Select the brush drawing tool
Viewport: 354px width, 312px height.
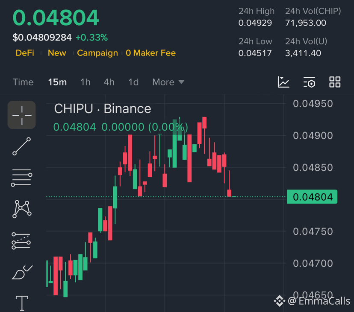22,272
